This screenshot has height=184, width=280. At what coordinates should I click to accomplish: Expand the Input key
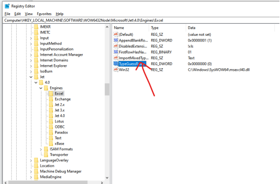[31, 38]
